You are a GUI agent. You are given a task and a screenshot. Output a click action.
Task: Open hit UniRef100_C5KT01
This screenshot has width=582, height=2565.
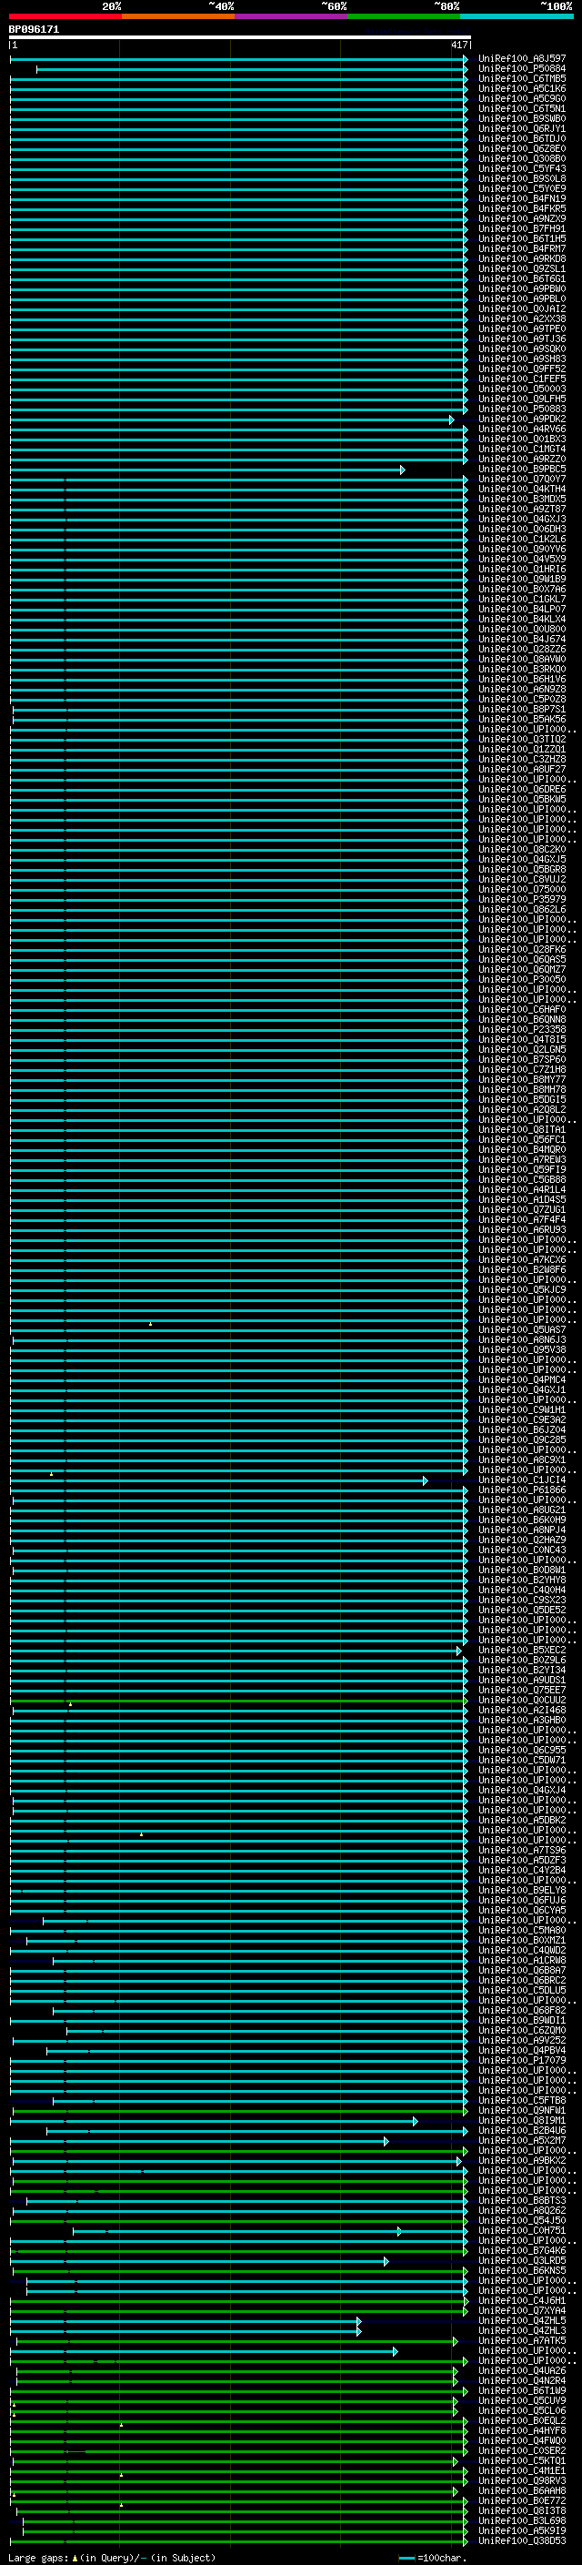click(521, 2460)
